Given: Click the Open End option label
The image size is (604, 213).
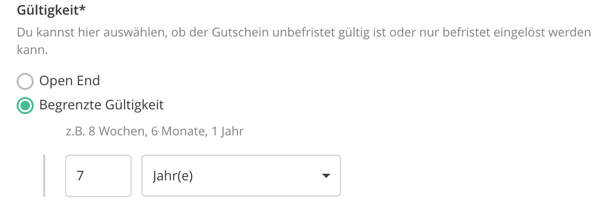Looking at the screenshot, I should [x=69, y=81].
